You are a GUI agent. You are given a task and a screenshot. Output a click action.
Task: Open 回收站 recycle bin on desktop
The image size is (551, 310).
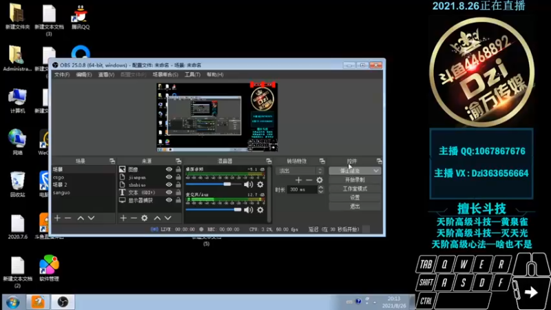click(18, 184)
